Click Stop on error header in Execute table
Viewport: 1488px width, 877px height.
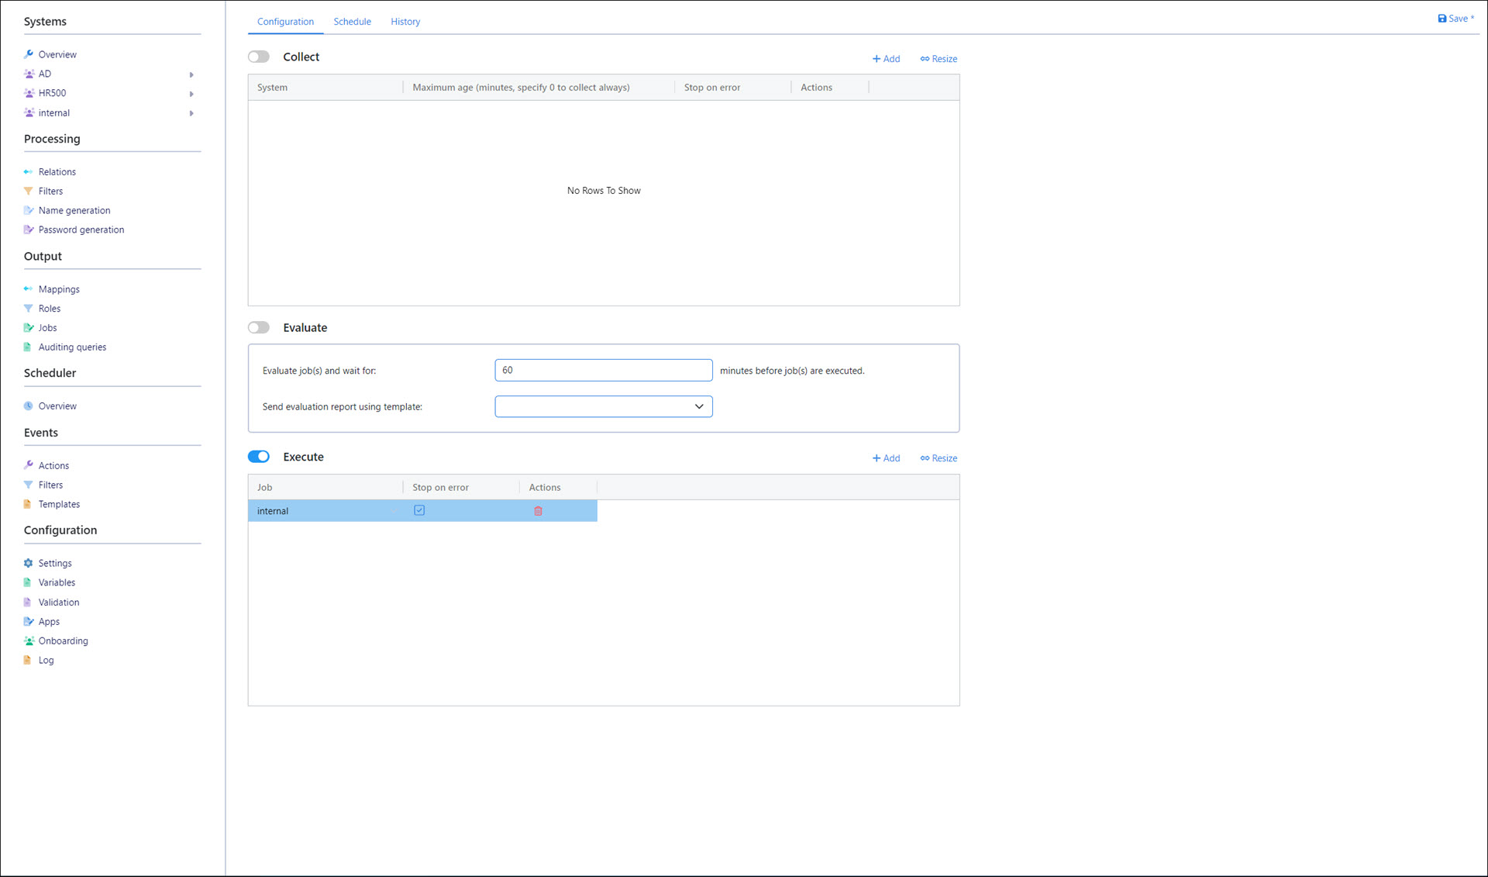461,488
